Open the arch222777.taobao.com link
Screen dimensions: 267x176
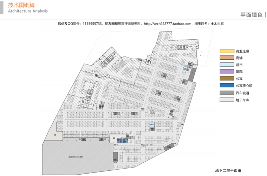pos(168,24)
